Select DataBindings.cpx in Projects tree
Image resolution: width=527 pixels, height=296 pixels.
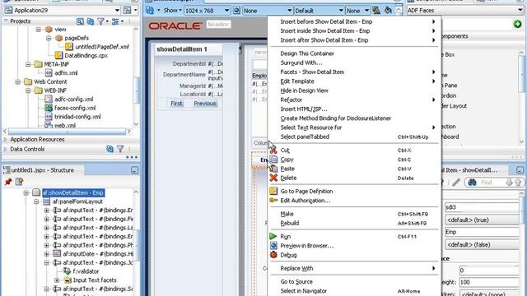(x=86, y=55)
